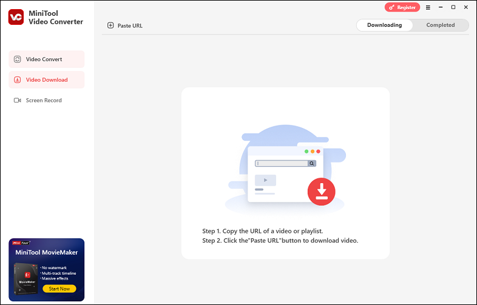Click the MiniTool Video Converter logo icon

click(16, 17)
